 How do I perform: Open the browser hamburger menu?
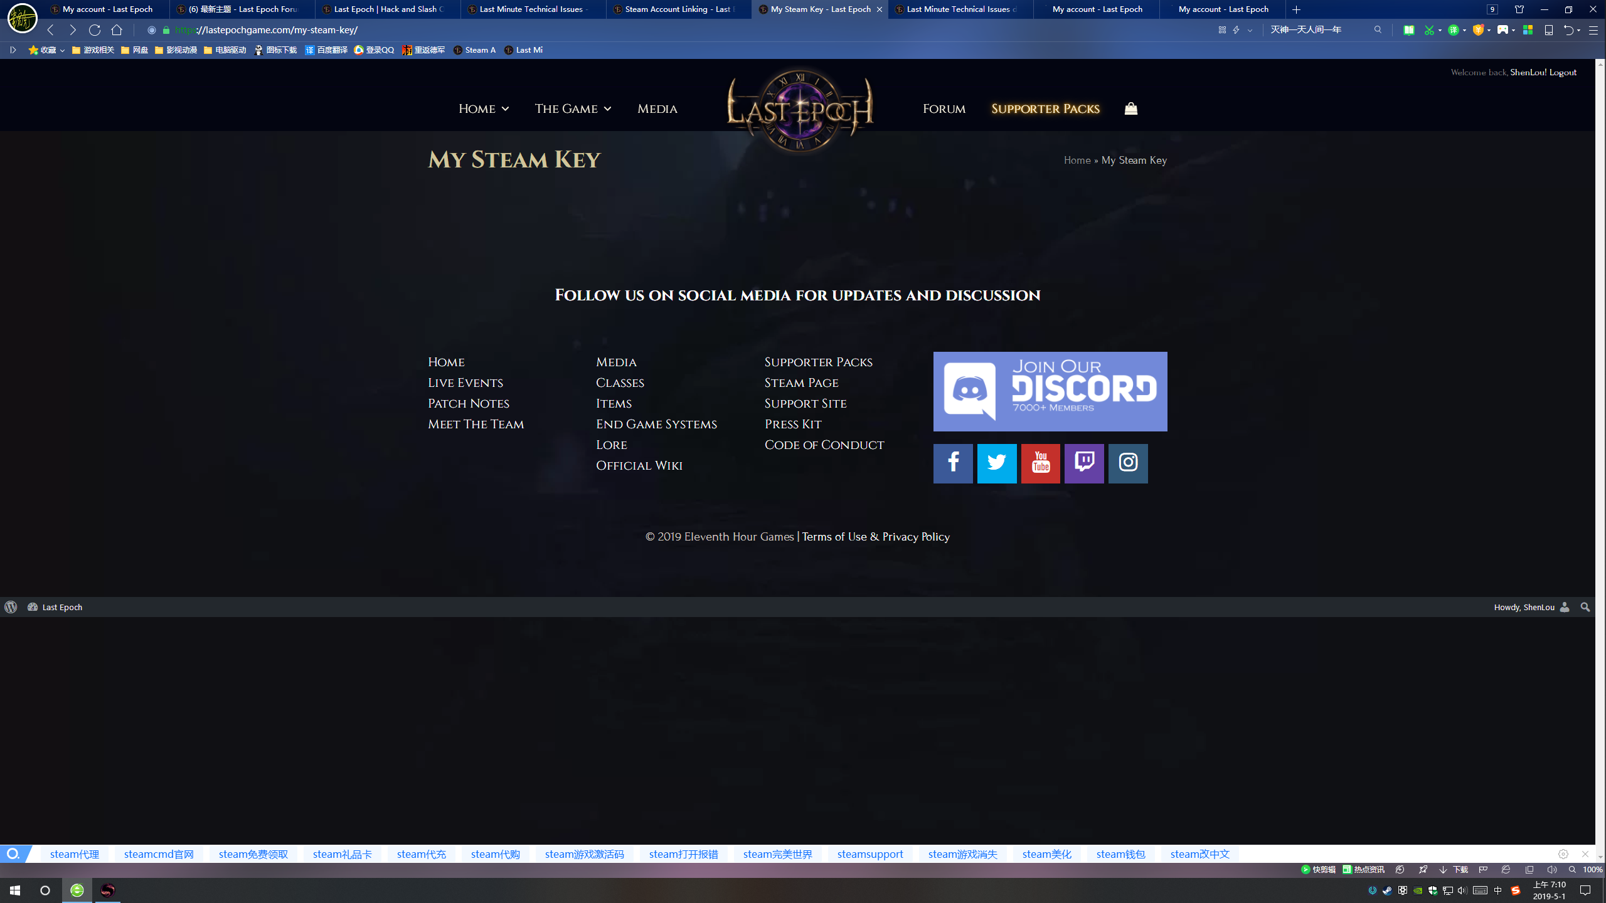pyautogui.click(x=1593, y=29)
